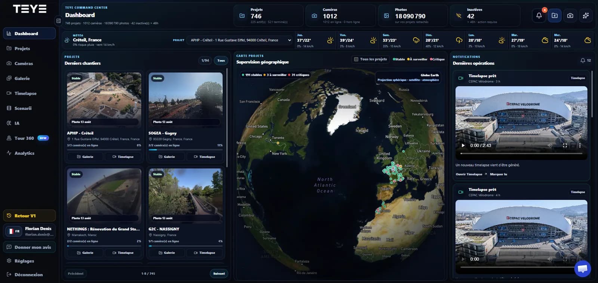Open the AI sparkle icon in the header
Image resolution: width=598 pixels, height=283 pixels.
(x=586, y=16)
